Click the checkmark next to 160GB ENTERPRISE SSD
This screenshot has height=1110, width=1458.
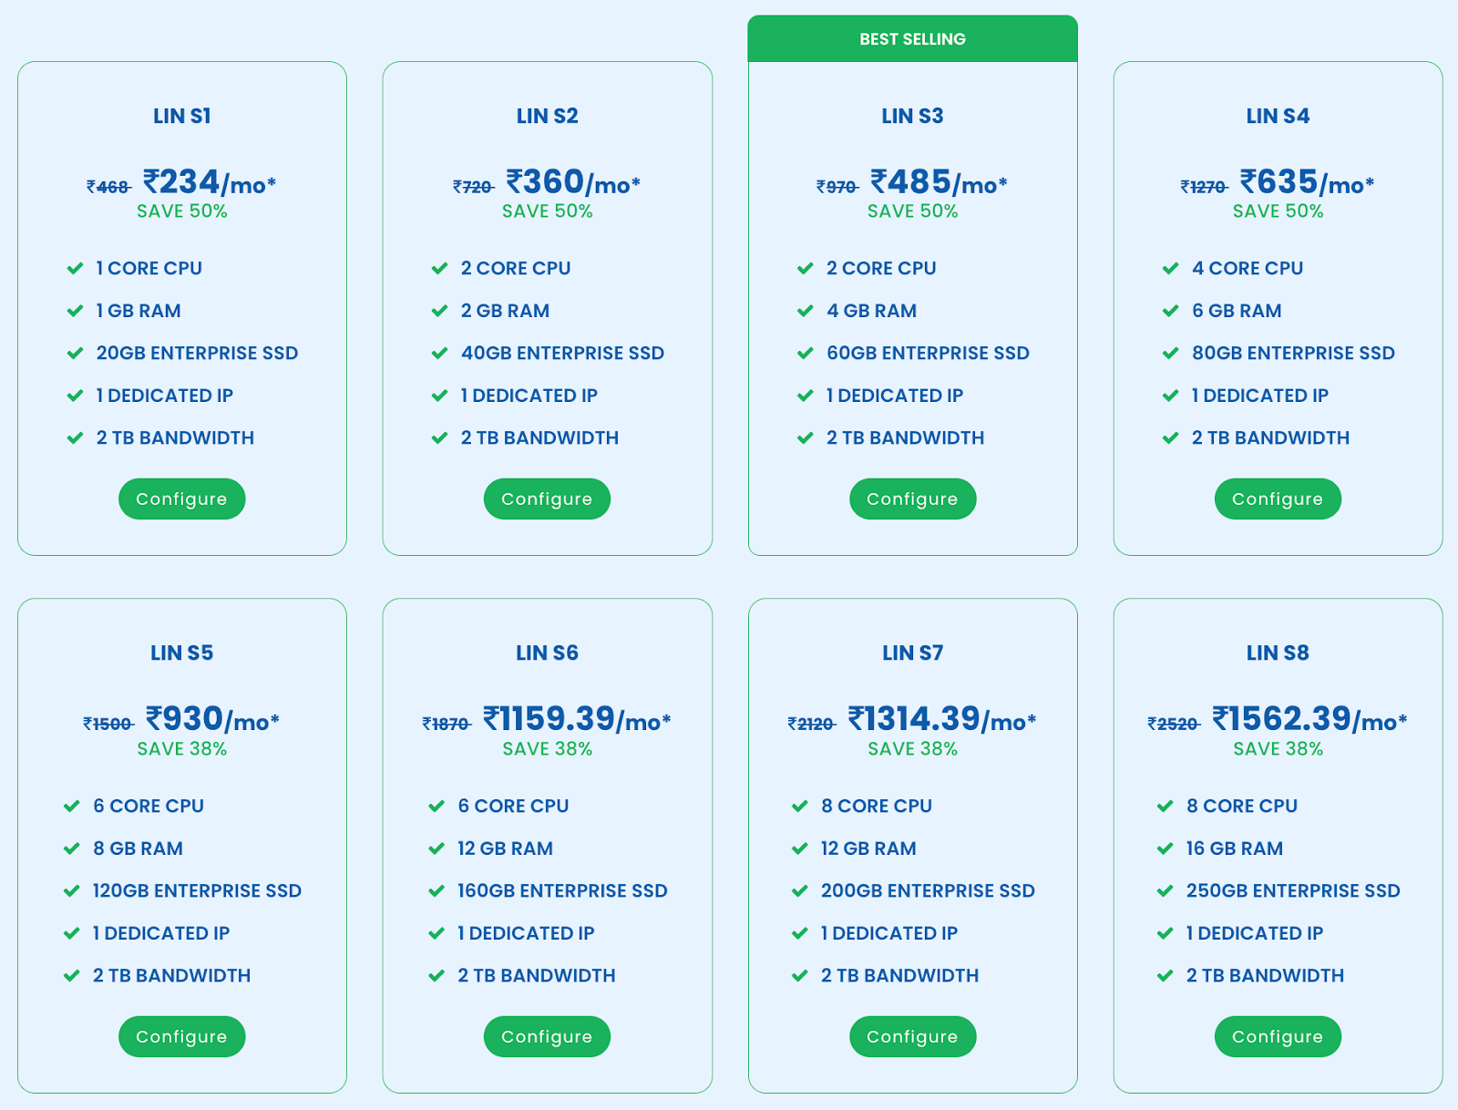tap(436, 891)
